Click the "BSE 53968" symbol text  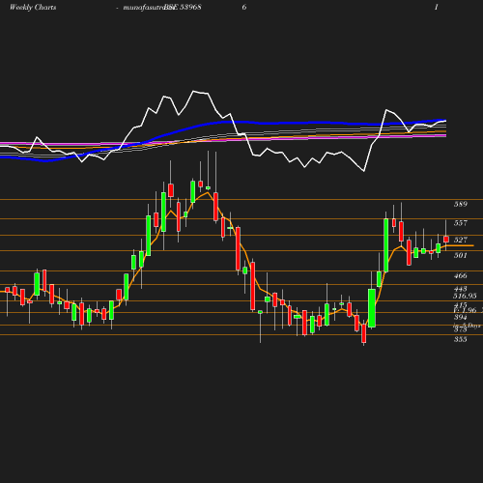coord(183,7)
